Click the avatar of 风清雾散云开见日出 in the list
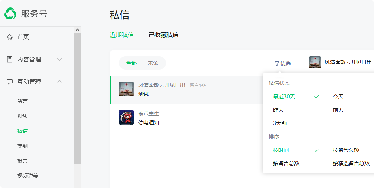Viewport: 374px width, 188px height. coord(126,89)
